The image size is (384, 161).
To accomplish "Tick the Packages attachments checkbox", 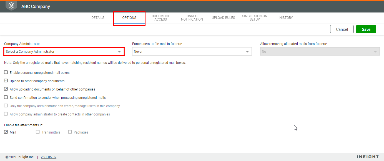I will [x=70, y=132].
